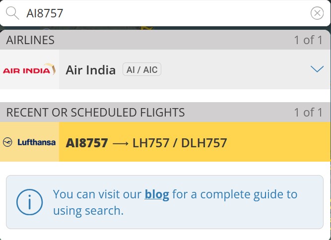Click the LH757 / DLH757 codeshare text

(180, 143)
